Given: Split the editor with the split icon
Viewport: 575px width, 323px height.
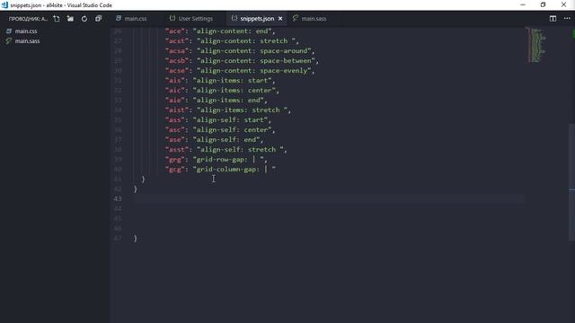Looking at the screenshot, I should (x=553, y=18).
